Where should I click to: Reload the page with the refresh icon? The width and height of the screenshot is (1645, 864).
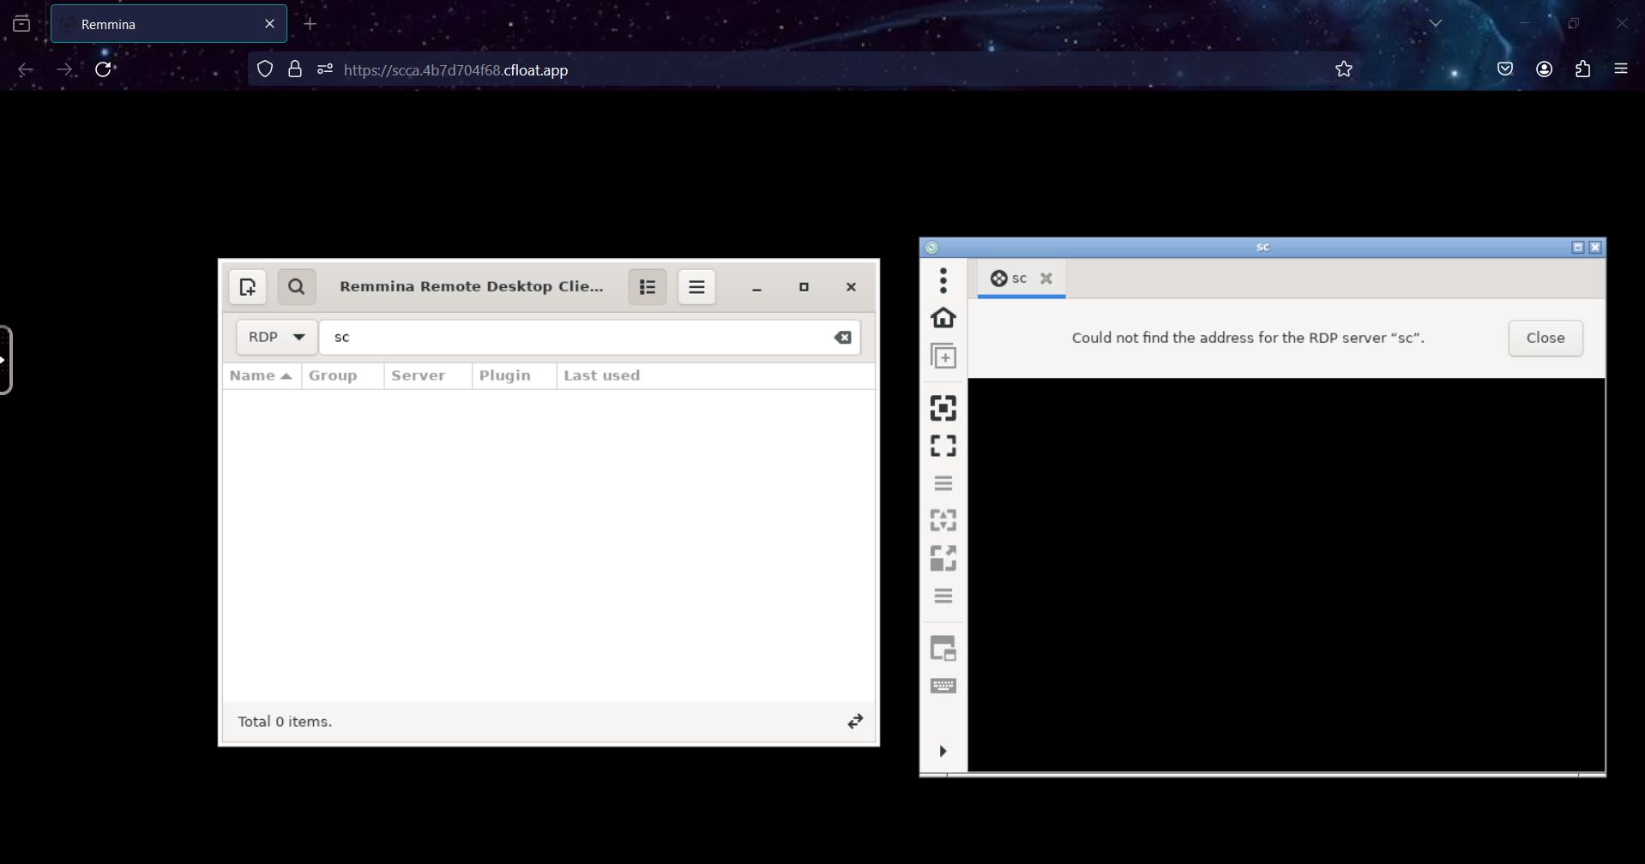pyautogui.click(x=103, y=69)
